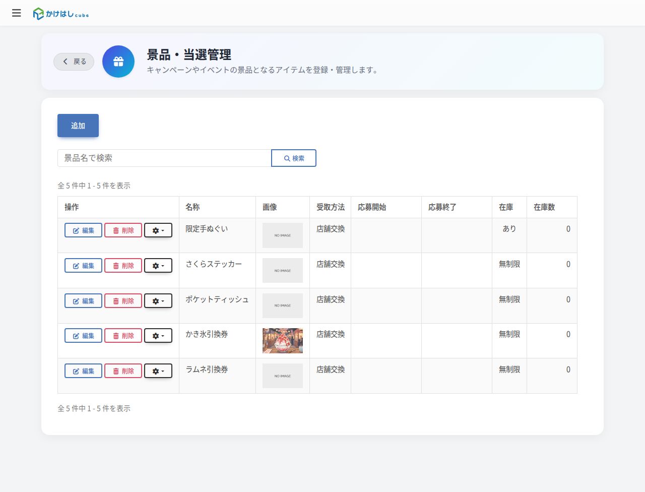645x492 pixels.
Task: Click NO IMAGE placeholder for ラムネ引換券
Action: [283, 376]
